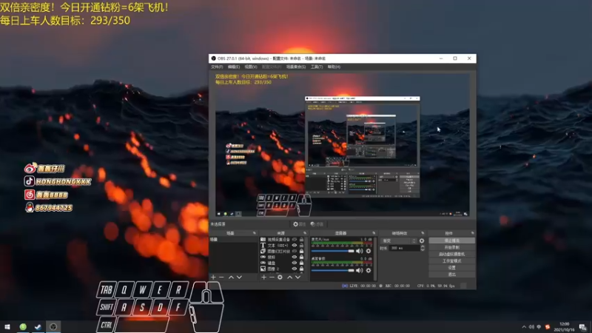The height and width of the screenshot is (333, 592).
Task: Open Steam from the taskbar
Action: click(38, 326)
